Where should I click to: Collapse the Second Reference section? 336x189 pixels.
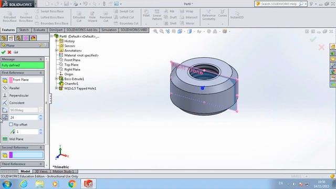[41, 148]
